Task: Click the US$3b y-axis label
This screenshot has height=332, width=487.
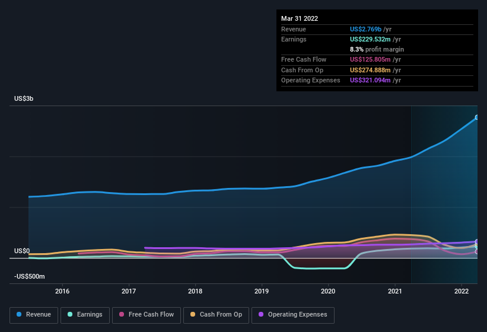Action: click(24, 98)
